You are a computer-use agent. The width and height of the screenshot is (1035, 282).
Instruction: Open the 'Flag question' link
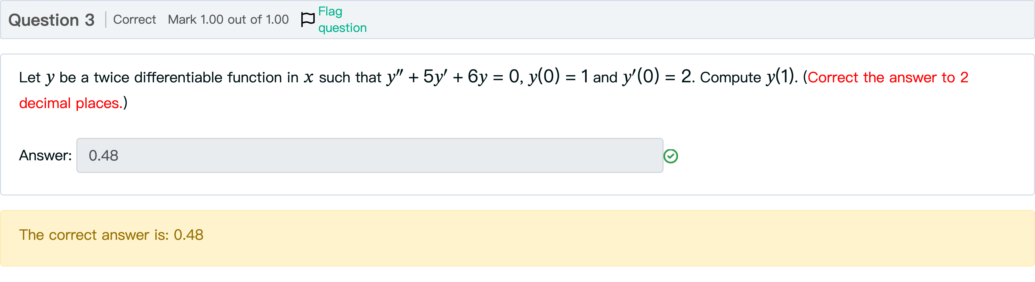coord(342,19)
